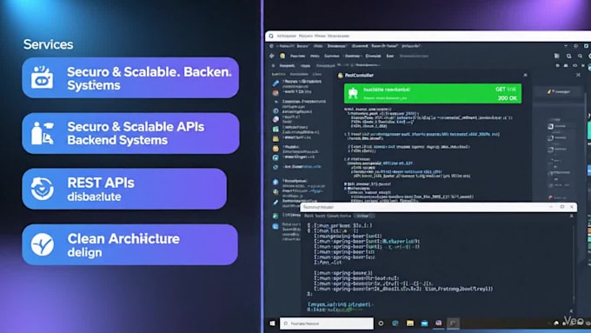This screenshot has height=333, width=591.
Task: Click the Services heading
Action: (49, 44)
